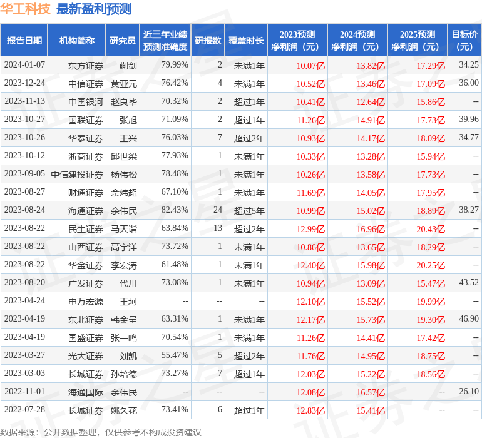Click the date 2024-01-07
The width and height of the screenshot is (482, 438).
(x=24, y=65)
